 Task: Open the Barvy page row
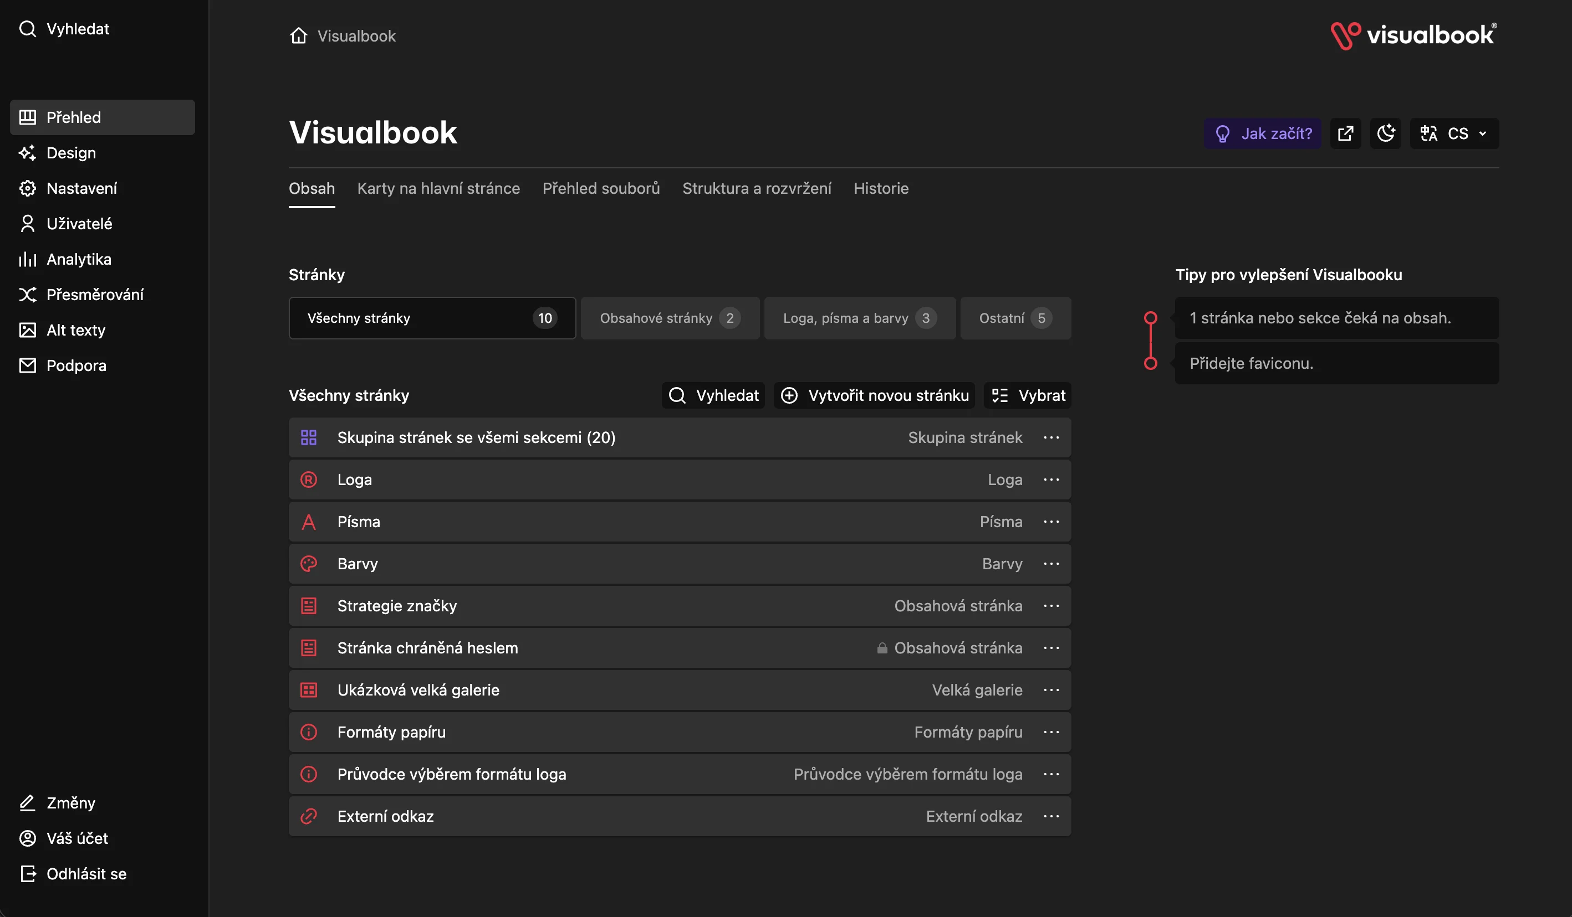680,564
